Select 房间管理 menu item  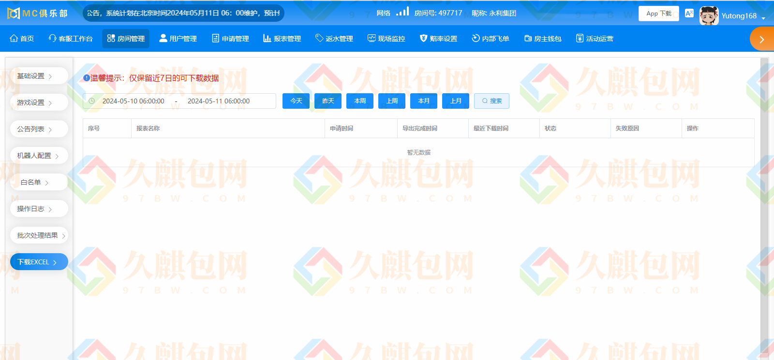click(126, 39)
